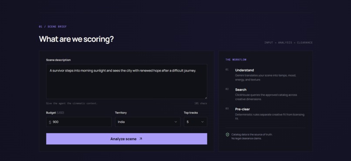The image size is (351, 161).
Task: Click step number 03 in the workflow
Action: 227,108
